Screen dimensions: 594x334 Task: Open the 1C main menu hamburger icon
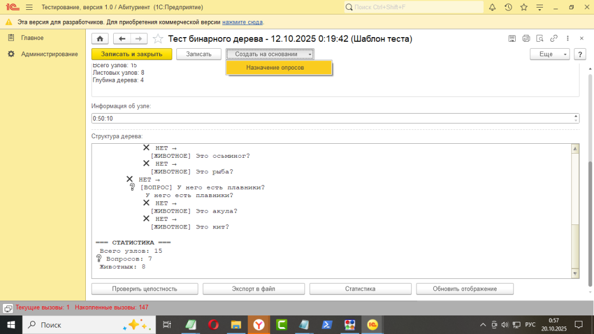(29, 7)
